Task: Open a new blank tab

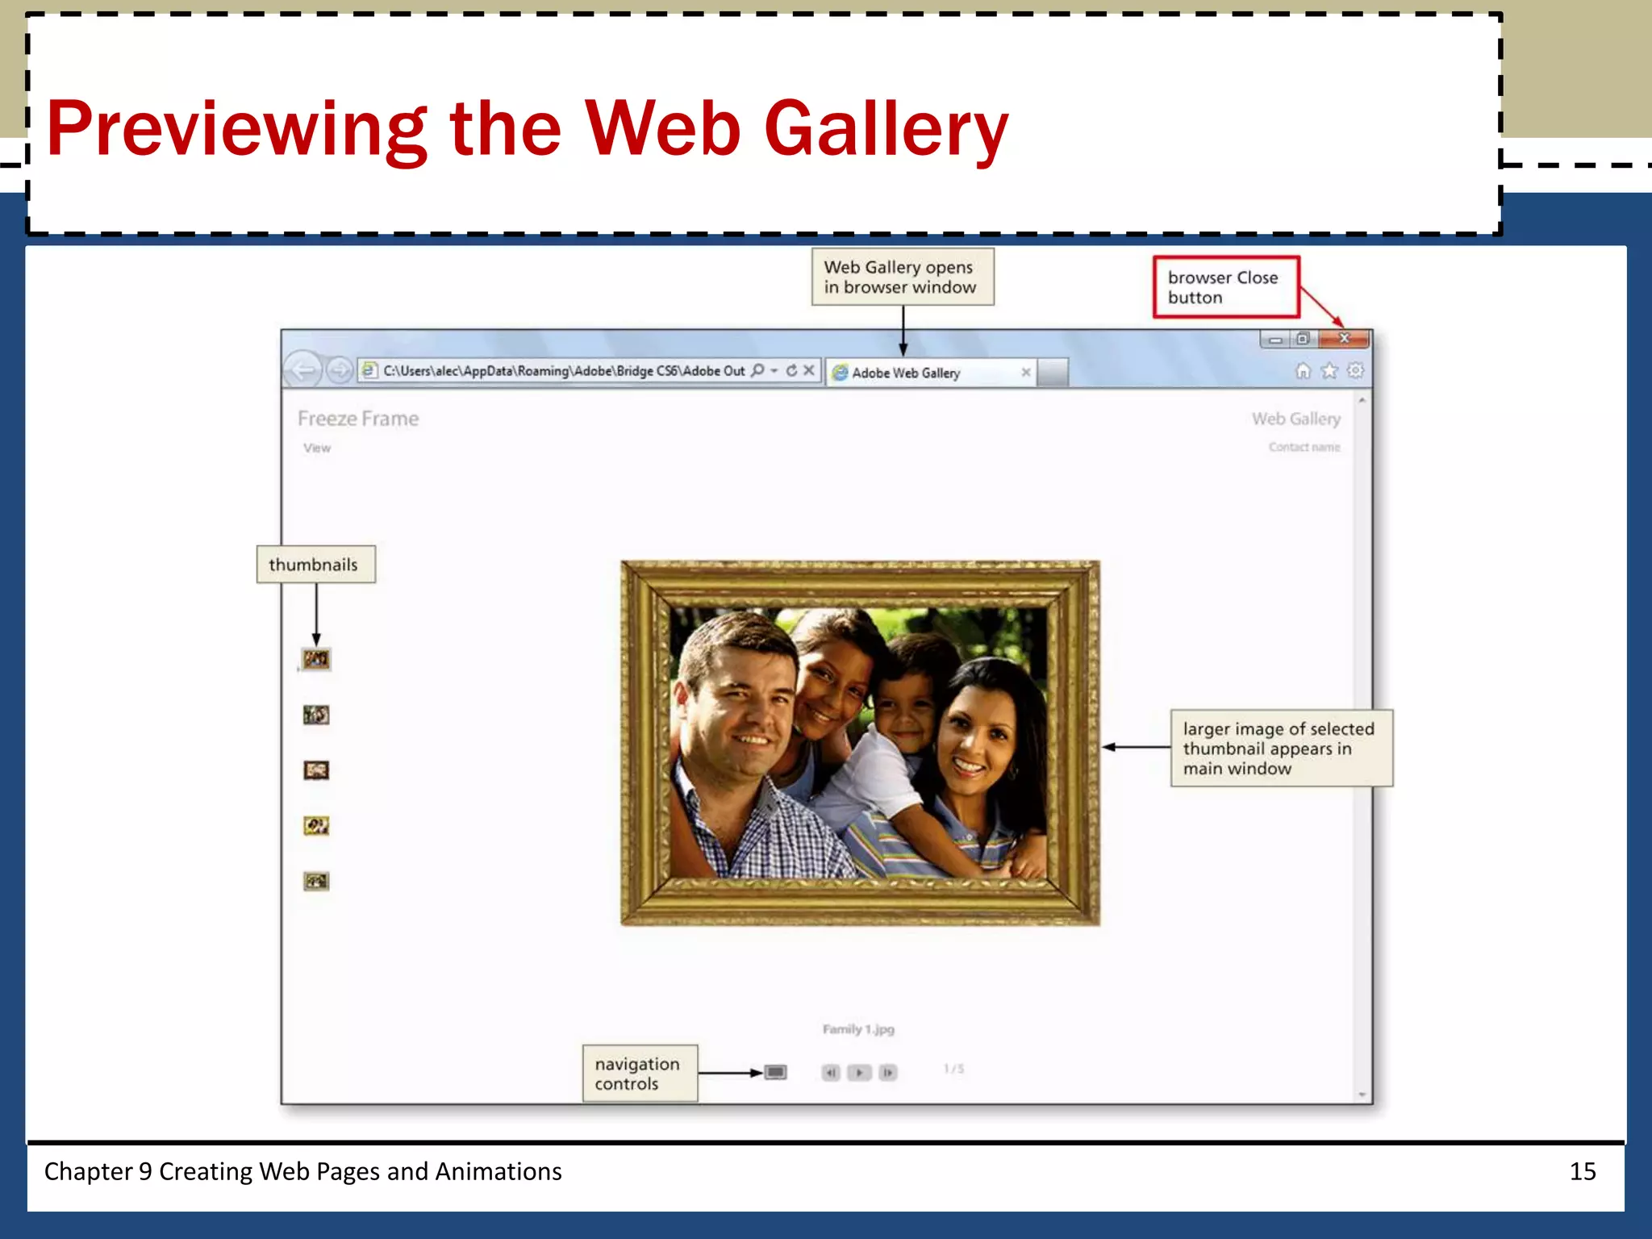Action: [x=1052, y=373]
